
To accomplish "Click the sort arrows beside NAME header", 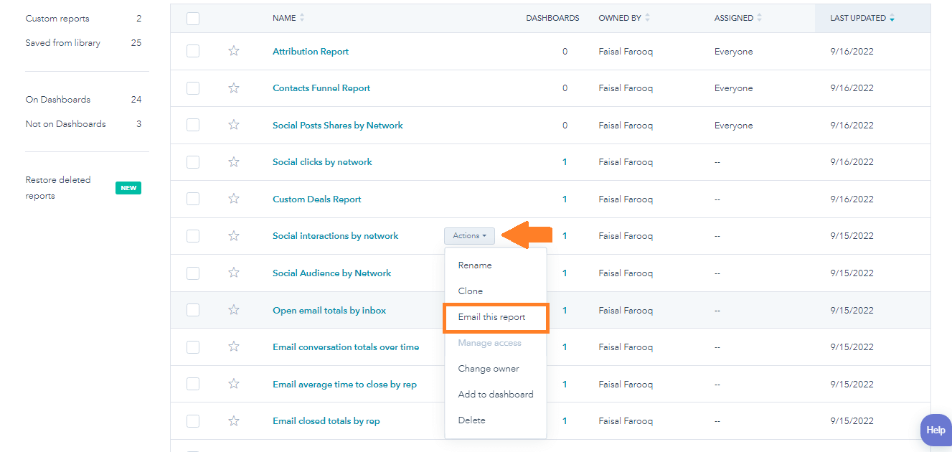I will 303,18.
